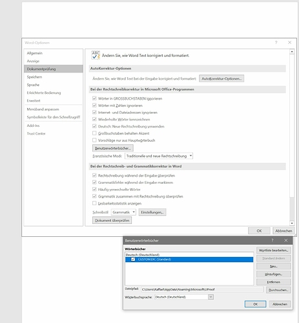299x323 pixels.
Task: Enable Lesbarkeitsstatistik anzeigen checkbox
Action: pyautogui.click(x=94, y=203)
